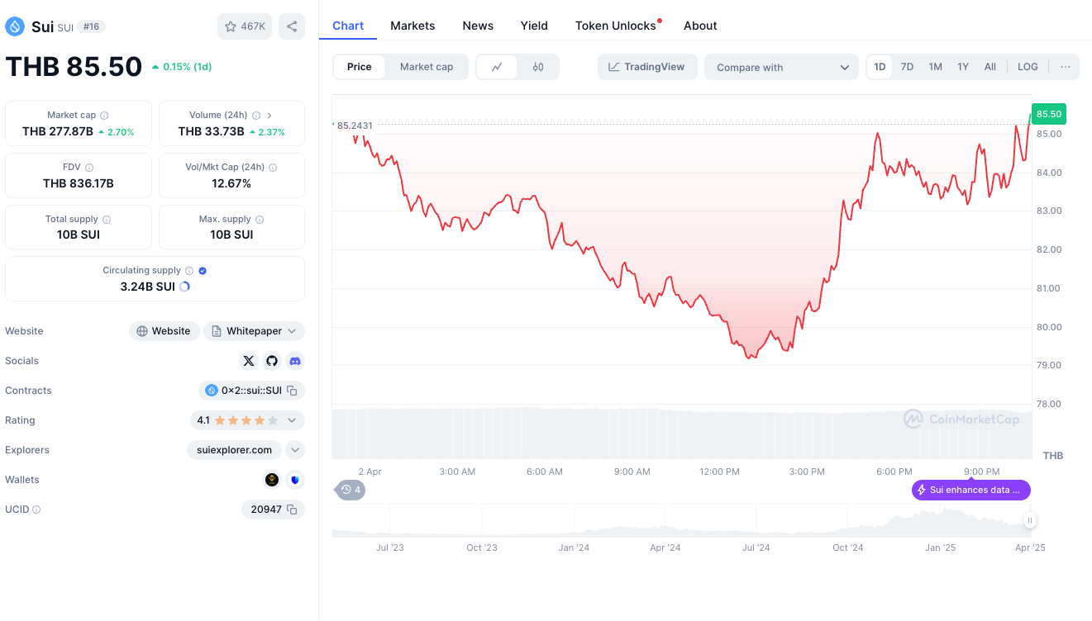Select the All time range
This screenshot has height=621, width=1092.
990,67
